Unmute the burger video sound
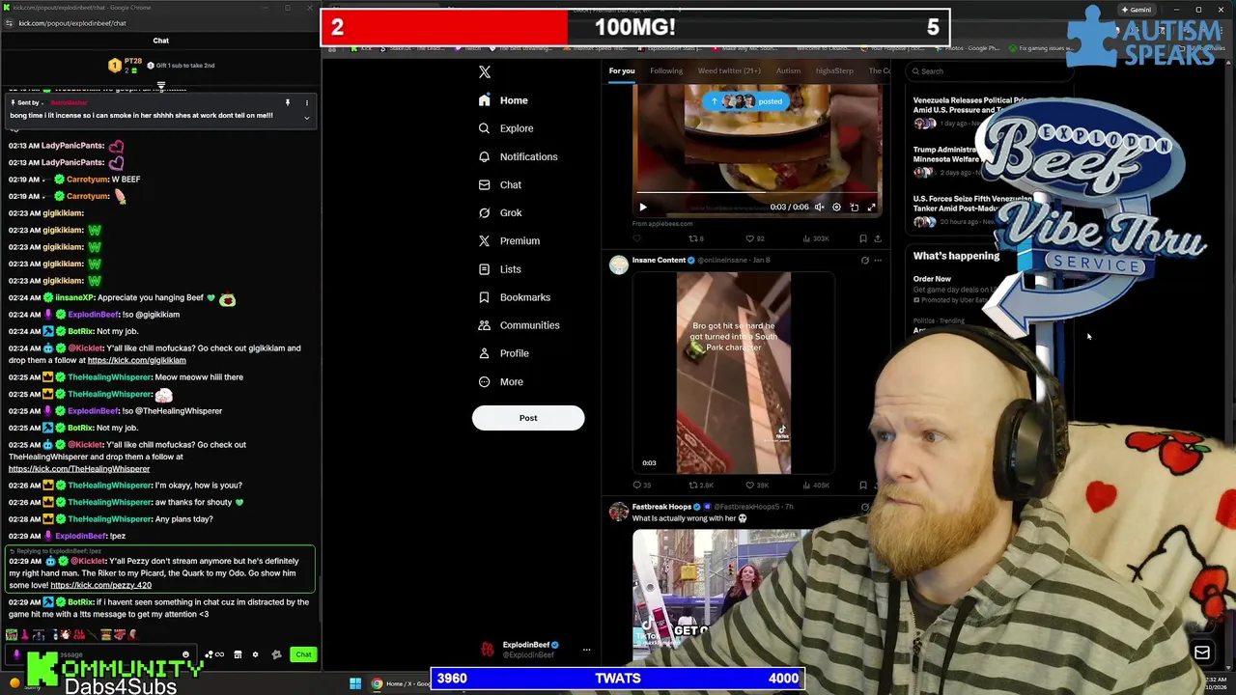The image size is (1236, 695). (819, 207)
